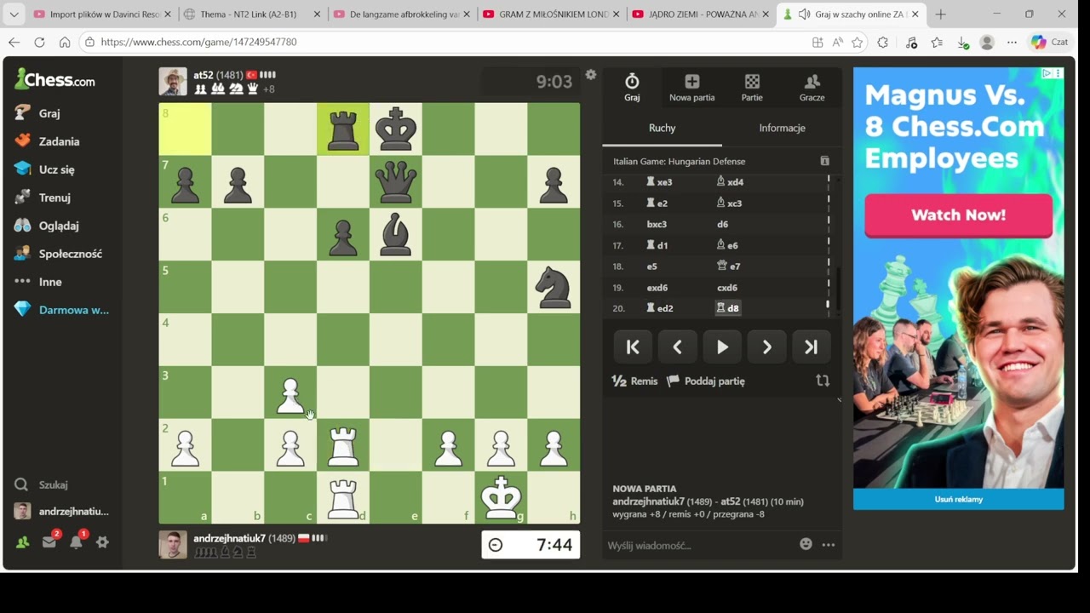
Task: Open board settings gear above the board
Action: 591,75
